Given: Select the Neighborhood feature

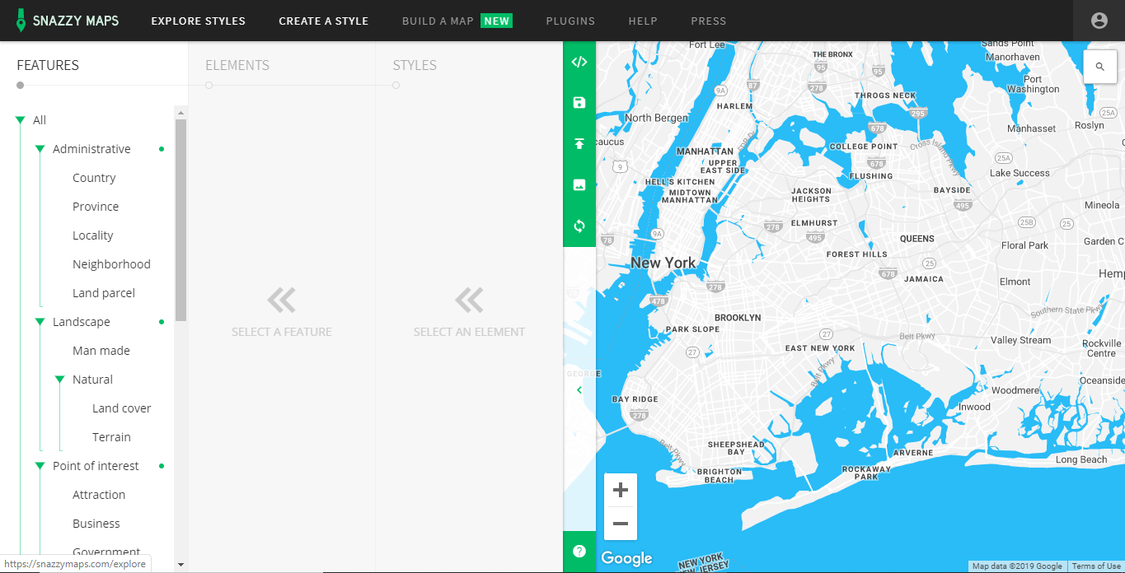Looking at the screenshot, I should [x=111, y=264].
